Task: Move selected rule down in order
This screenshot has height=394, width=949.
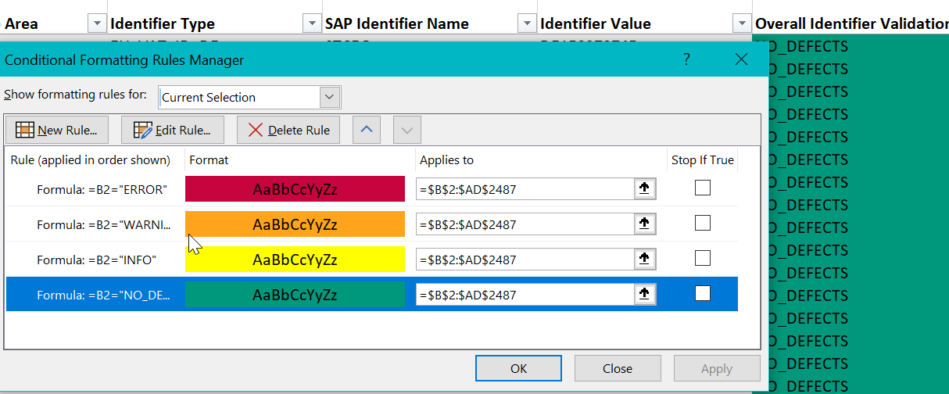Action: [x=406, y=130]
